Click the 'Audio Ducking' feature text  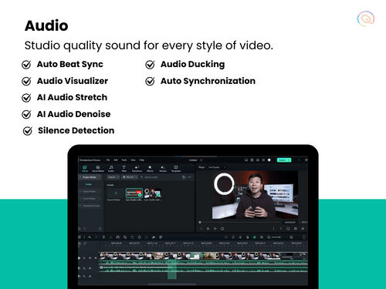pos(193,64)
